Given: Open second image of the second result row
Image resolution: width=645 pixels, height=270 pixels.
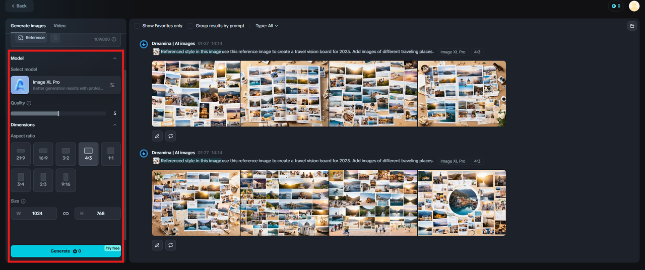Looking at the screenshot, I should 285,202.
